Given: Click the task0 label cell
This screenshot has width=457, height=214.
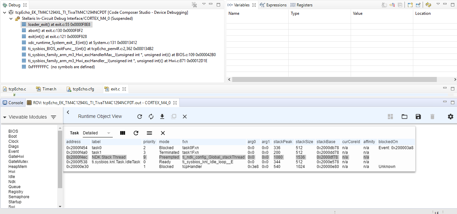Looking at the screenshot, I should pyautogui.click(x=97, y=148).
